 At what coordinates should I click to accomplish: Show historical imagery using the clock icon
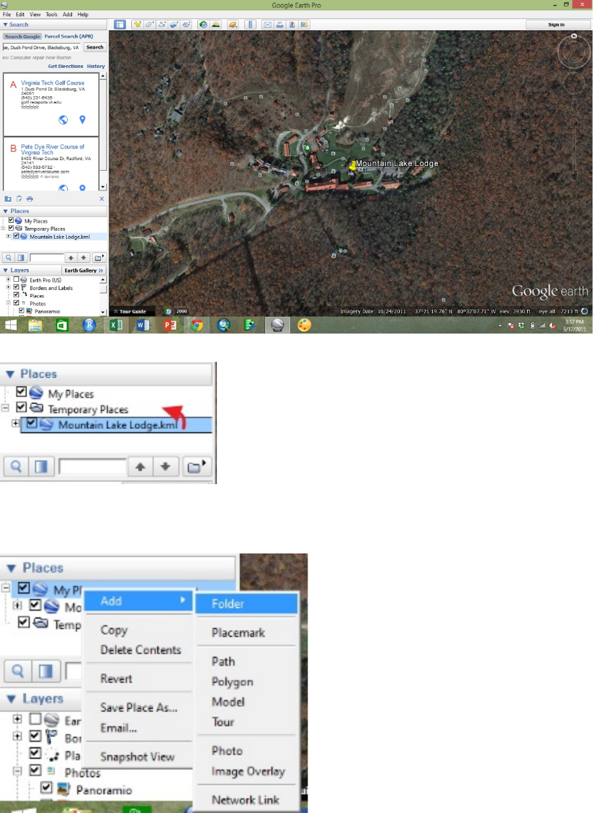[203, 25]
